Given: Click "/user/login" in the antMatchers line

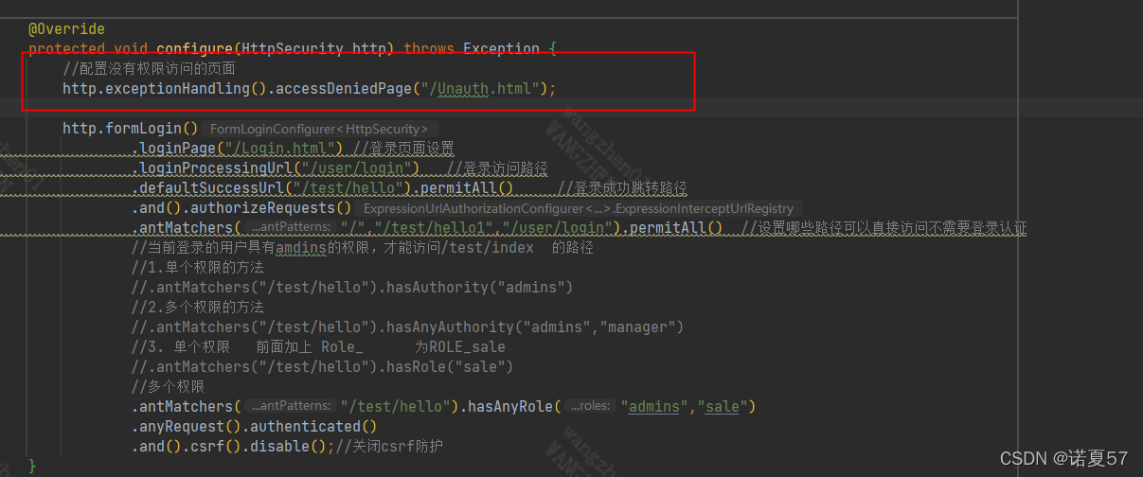Looking at the screenshot, I should pyautogui.click(x=560, y=228).
